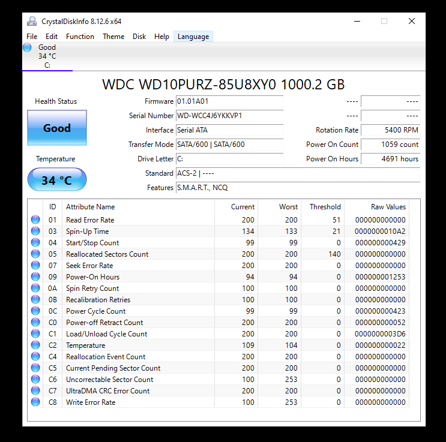Open the Edit menu
Viewport: 446px width, 442px height.
click(x=52, y=37)
